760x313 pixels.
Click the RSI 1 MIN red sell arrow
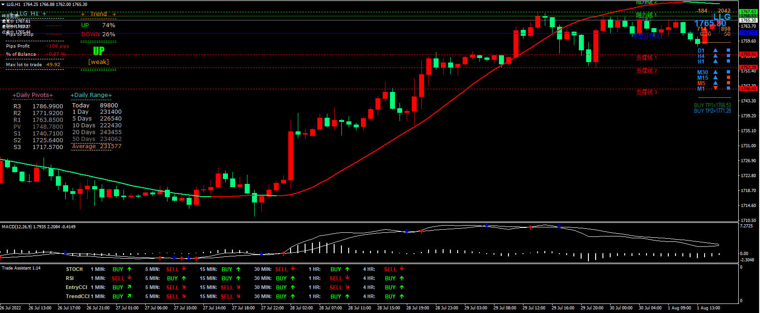point(129,278)
